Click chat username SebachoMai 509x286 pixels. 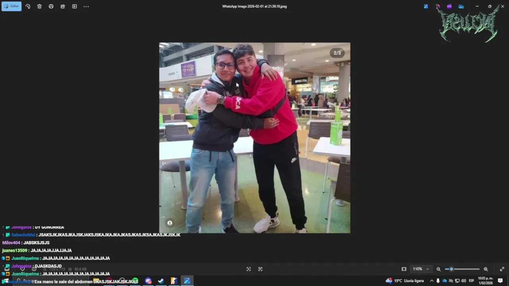(x=23, y=235)
